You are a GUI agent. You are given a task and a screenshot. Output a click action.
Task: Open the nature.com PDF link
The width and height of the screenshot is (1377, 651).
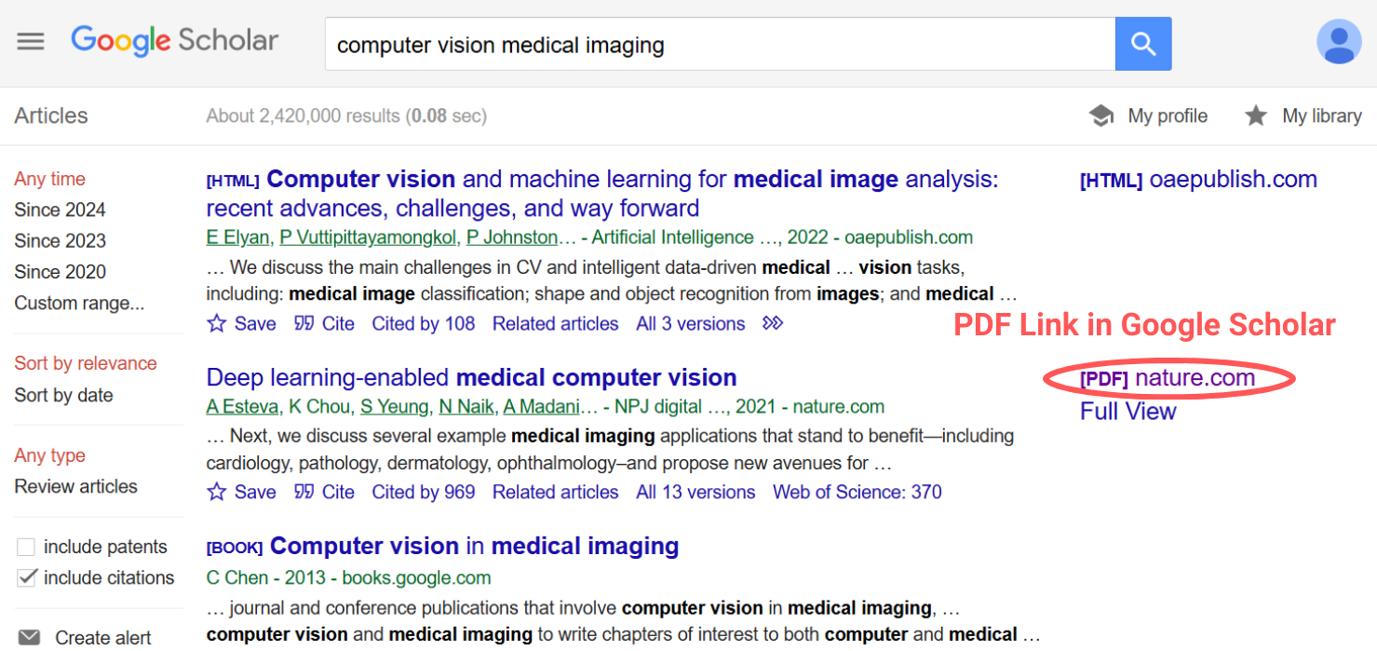pyautogui.click(x=1168, y=378)
